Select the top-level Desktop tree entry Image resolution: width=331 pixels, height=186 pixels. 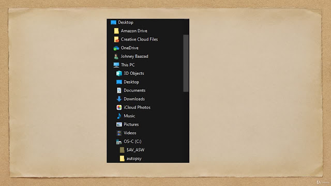coord(122,22)
